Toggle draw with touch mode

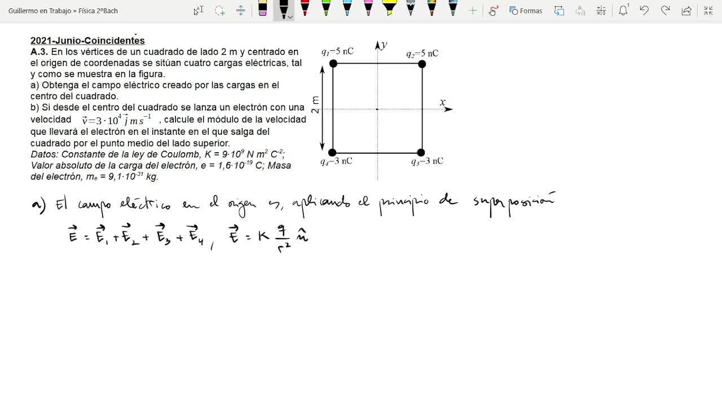pos(494,11)
